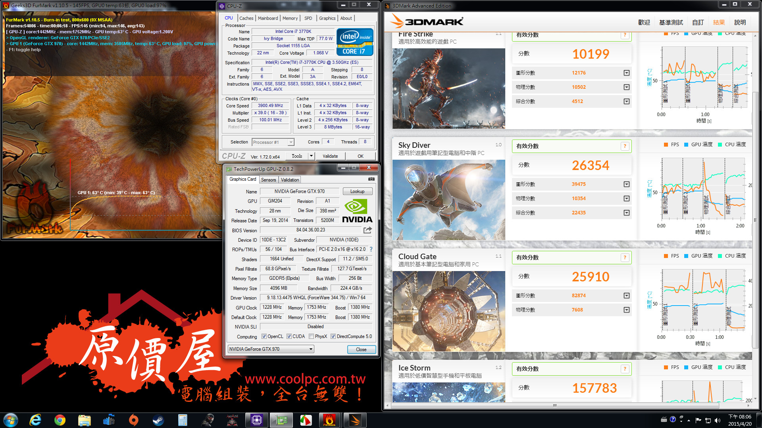
Task: Switch to the Caches tab in CPU-Z
Action: pyautogui.click(x=246, y=18)
